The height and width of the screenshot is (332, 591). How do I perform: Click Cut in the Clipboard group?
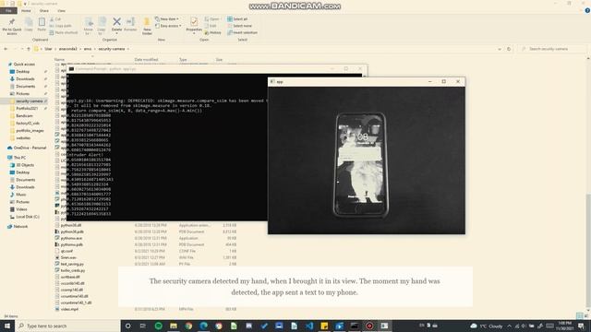pos(55,18)
